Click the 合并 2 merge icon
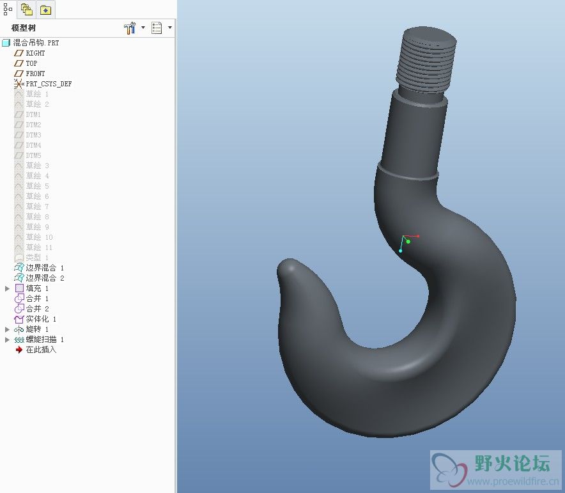The width and height of the screenshot is (565, 493). tap(19, 308)
